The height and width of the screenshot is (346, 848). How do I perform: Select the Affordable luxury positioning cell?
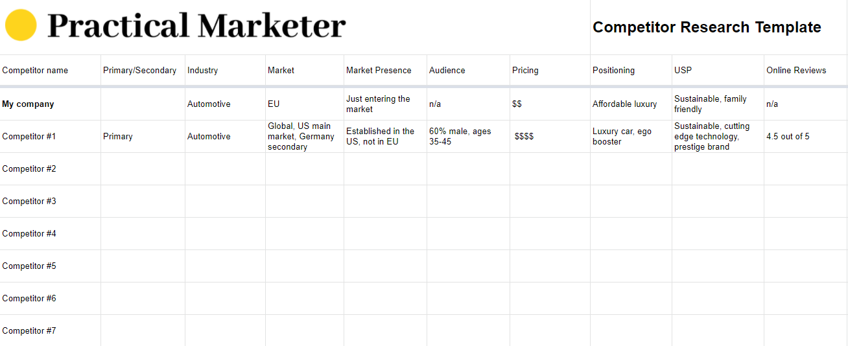click(624, 104)
